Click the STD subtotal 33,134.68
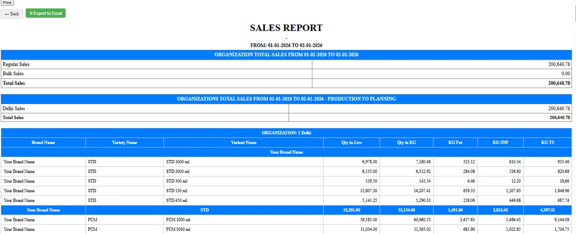This screenshot has width=576, height=234. point(406,210)
